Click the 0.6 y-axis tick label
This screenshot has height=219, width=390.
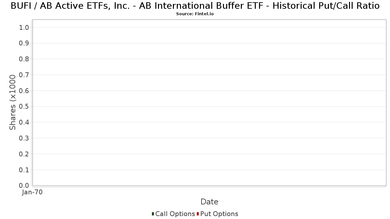click(x=24, y=91)
